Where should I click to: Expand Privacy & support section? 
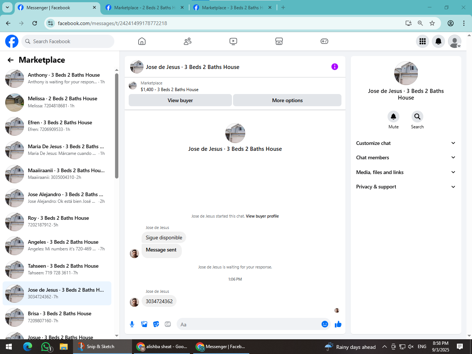click(406, 187)
